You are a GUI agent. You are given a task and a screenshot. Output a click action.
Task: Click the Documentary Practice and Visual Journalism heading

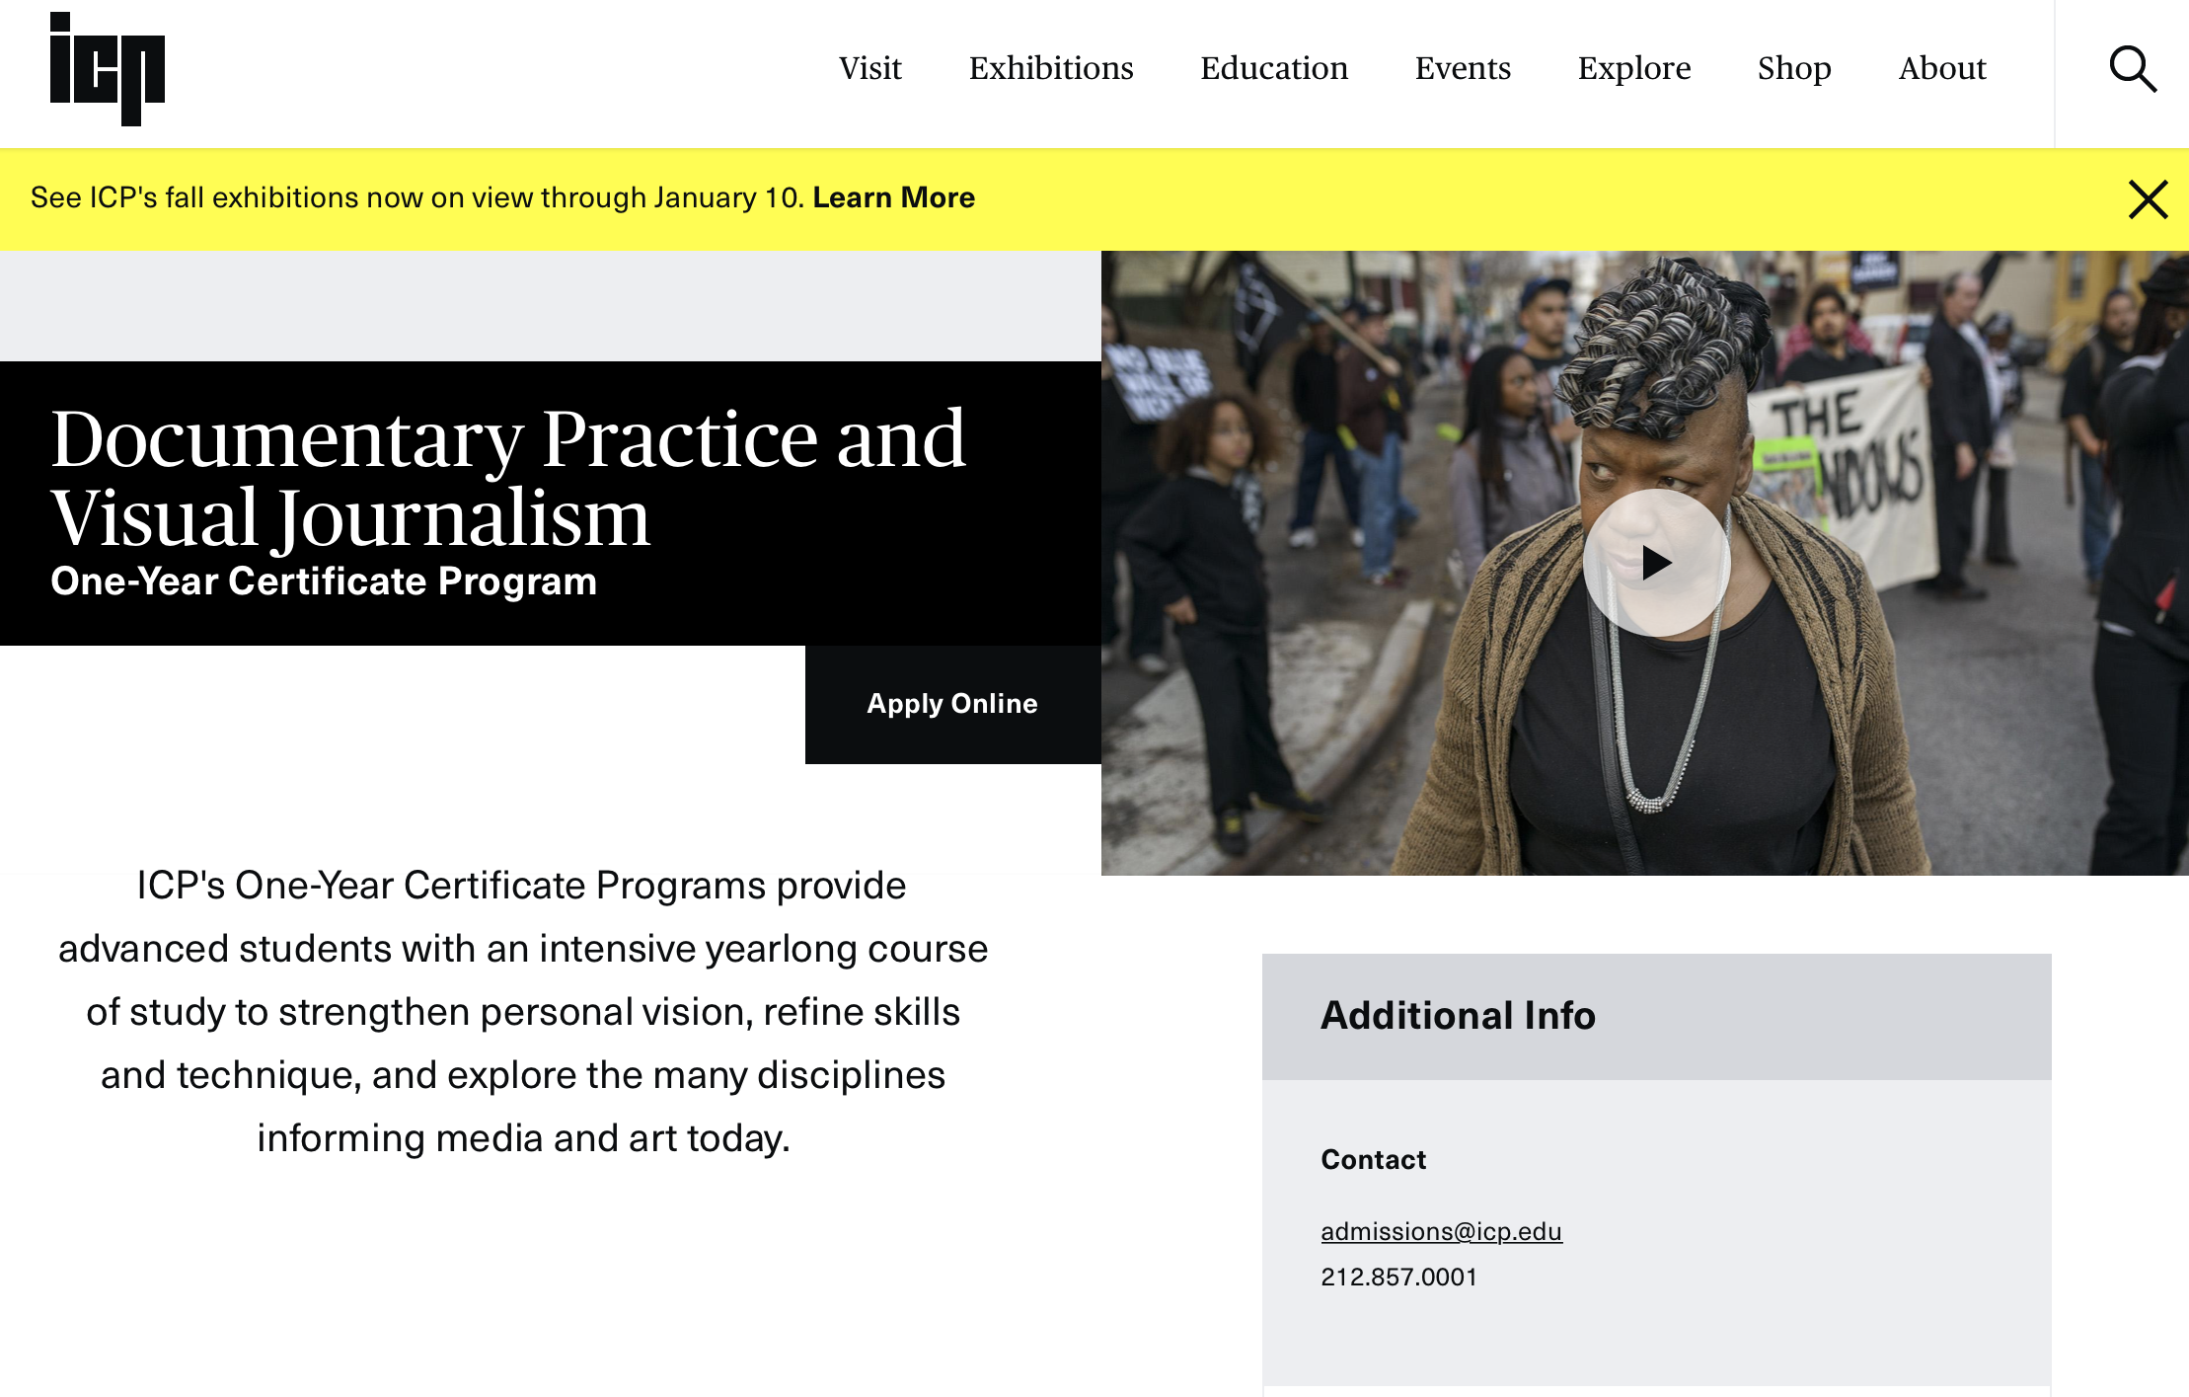[x=508, y=478]
